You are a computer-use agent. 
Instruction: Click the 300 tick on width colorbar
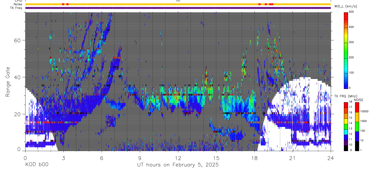[x=352, y=42]
